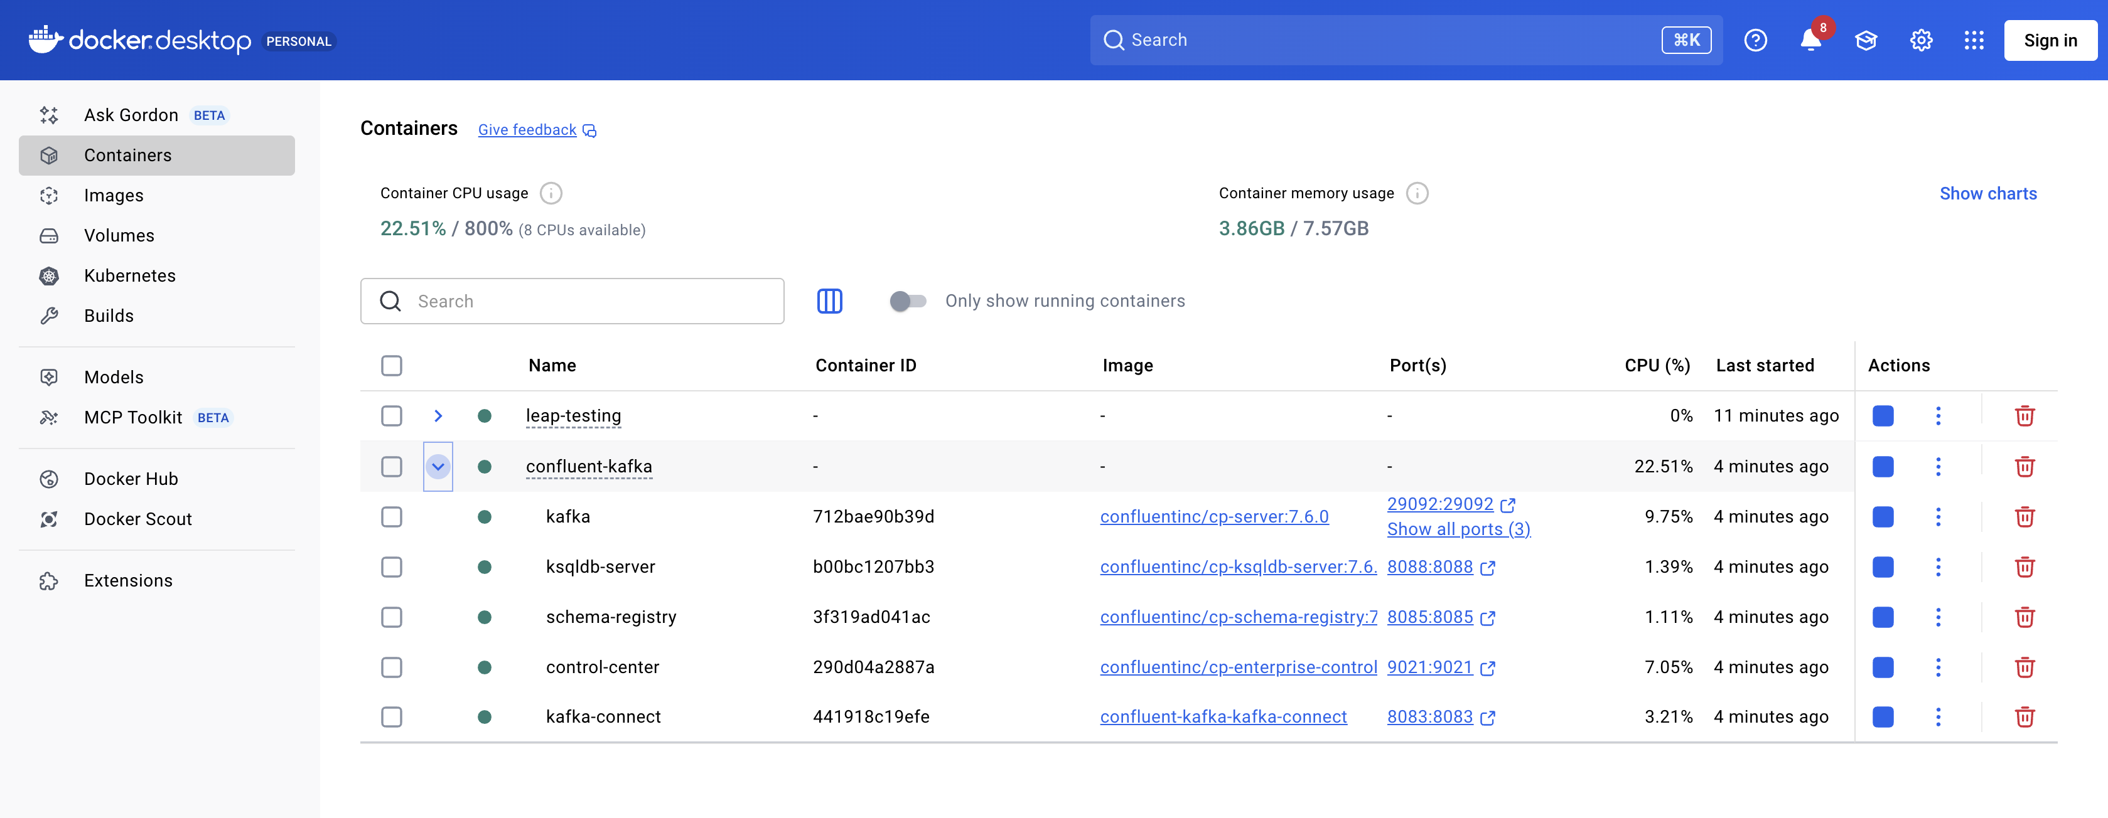This screenshot has width=2108, height=818.
Task: Collapse the confluent-kafka stack
Action: click(438, 466)
